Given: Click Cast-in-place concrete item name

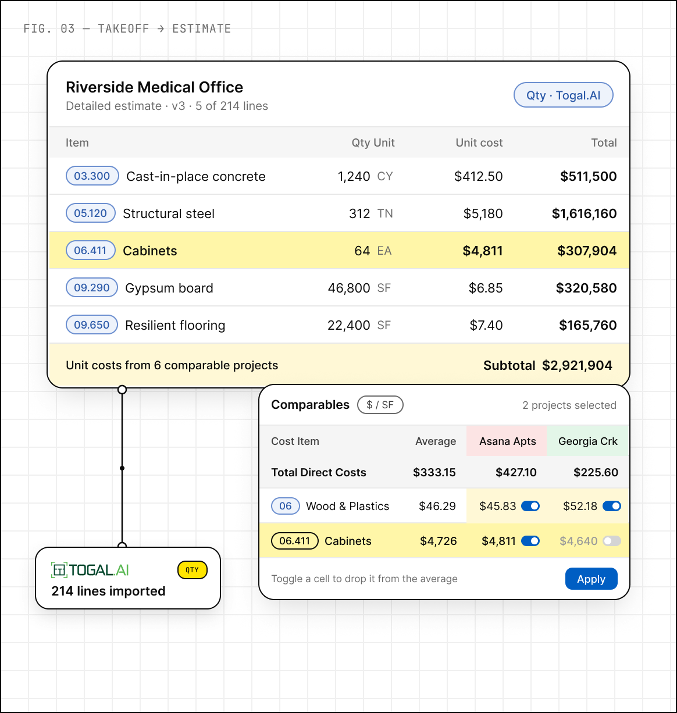Looking at the screenshot, I should [x=196, y=176].
